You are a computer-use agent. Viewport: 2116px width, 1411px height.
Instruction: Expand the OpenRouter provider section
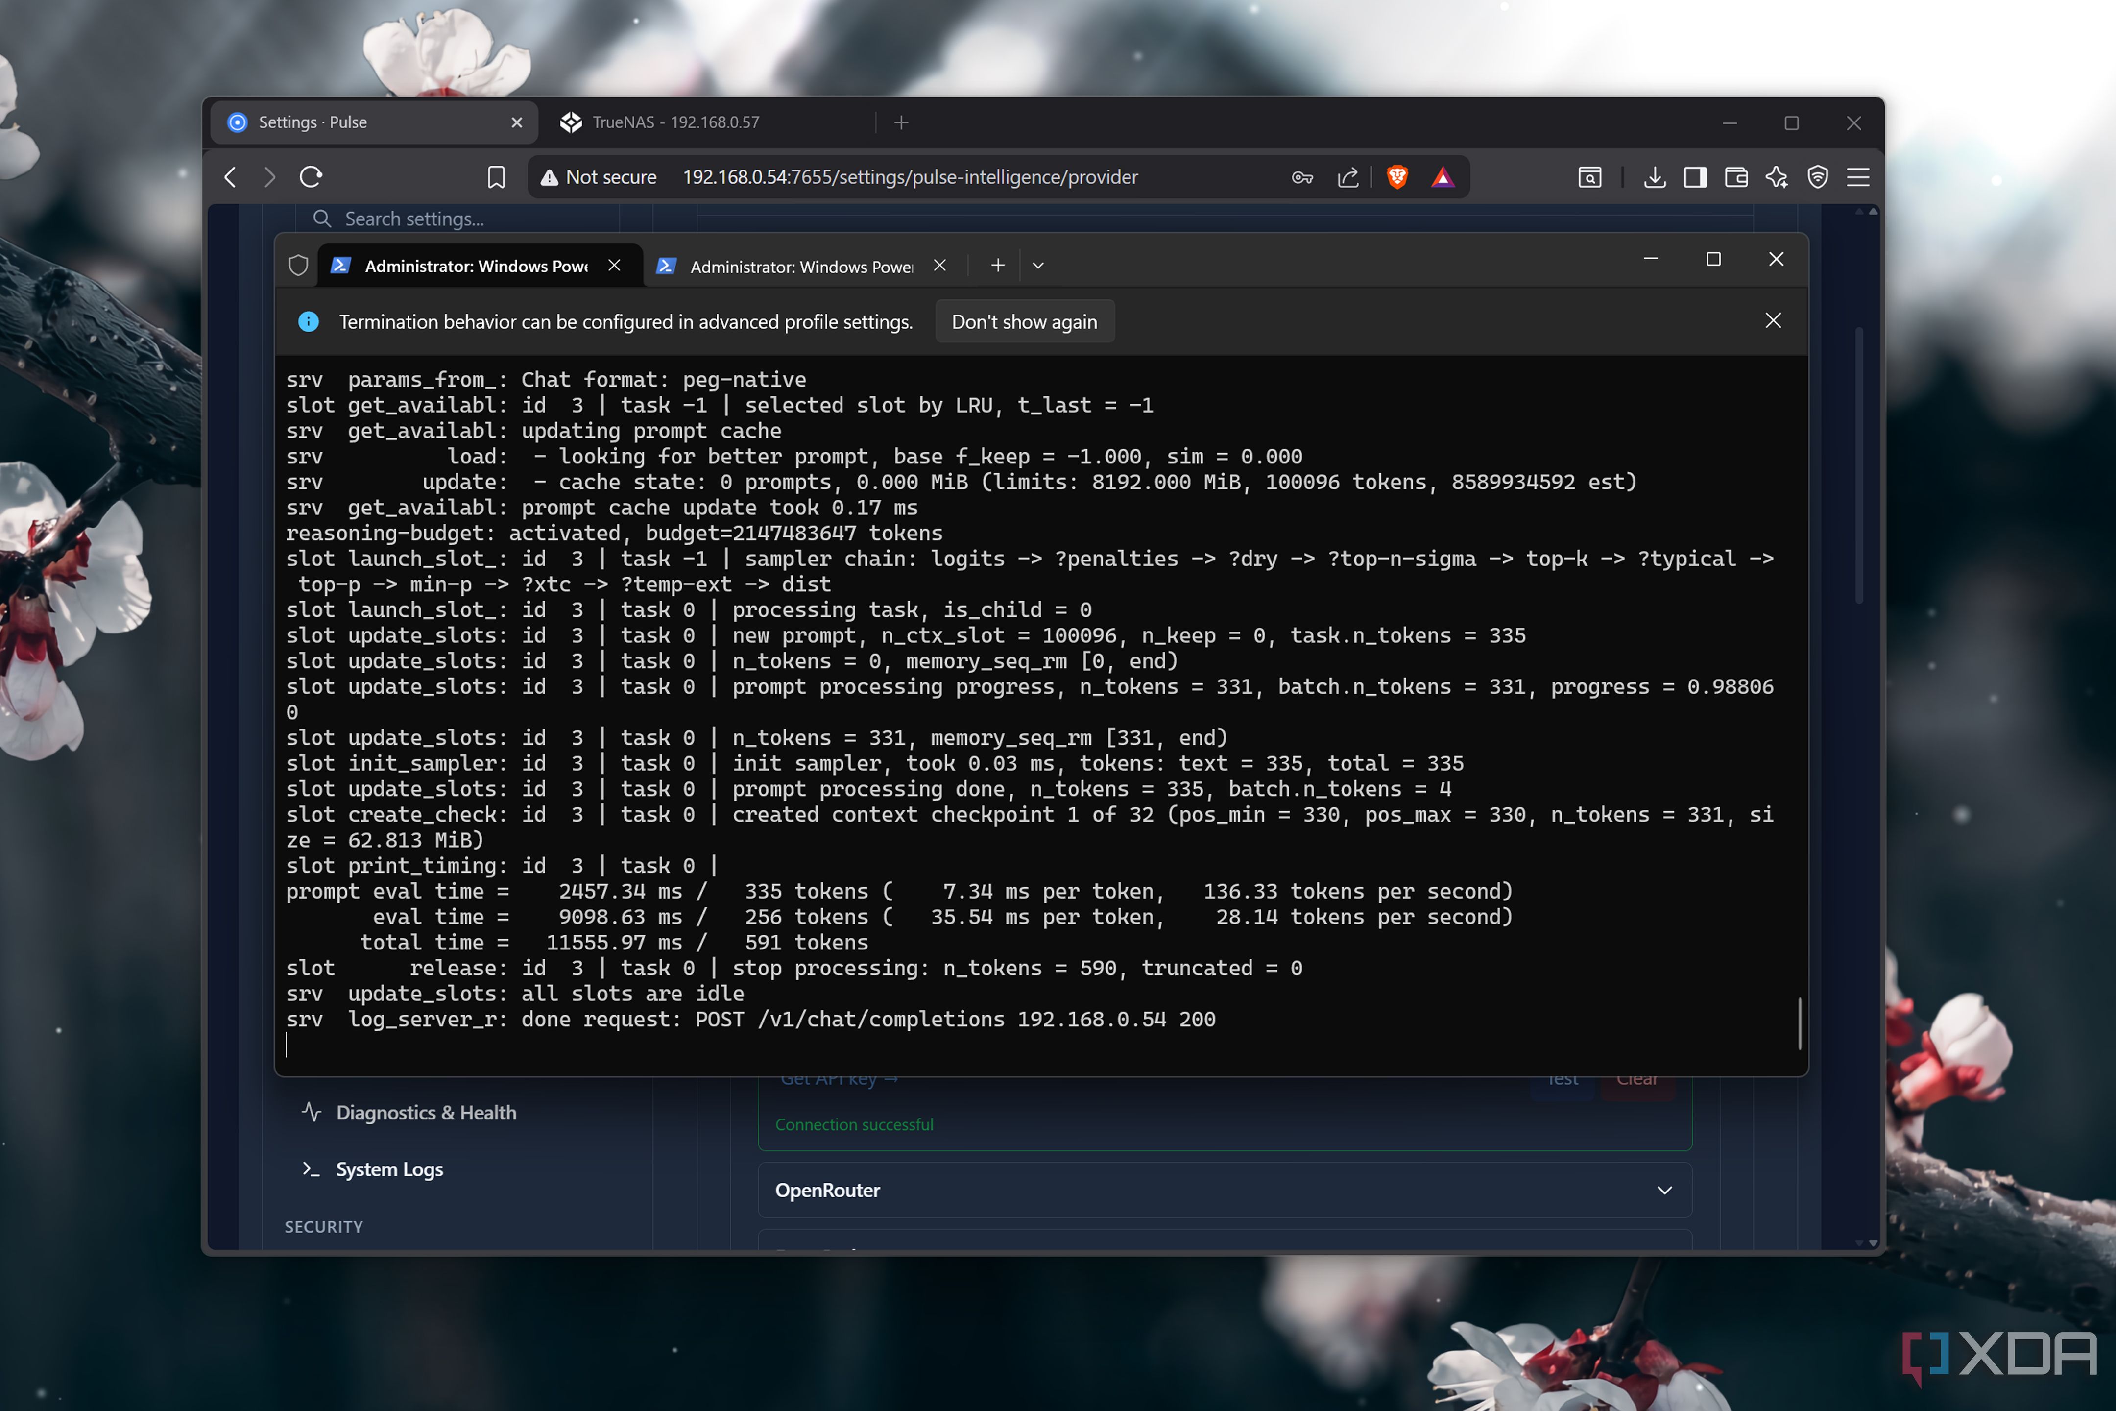pyautogui.click(x=1225, y=1191)
